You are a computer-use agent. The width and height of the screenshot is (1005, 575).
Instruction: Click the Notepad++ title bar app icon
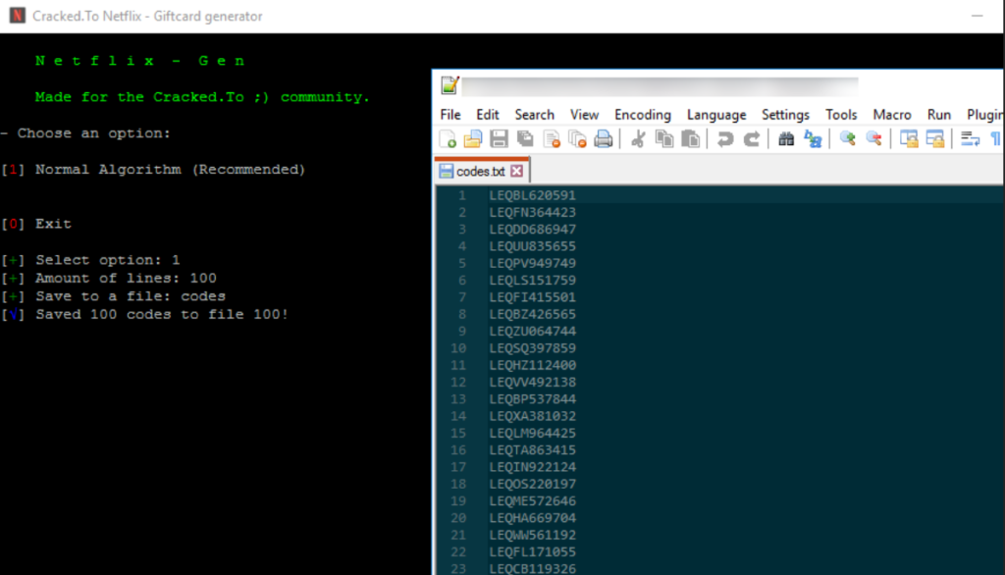(x=450, y=85)
